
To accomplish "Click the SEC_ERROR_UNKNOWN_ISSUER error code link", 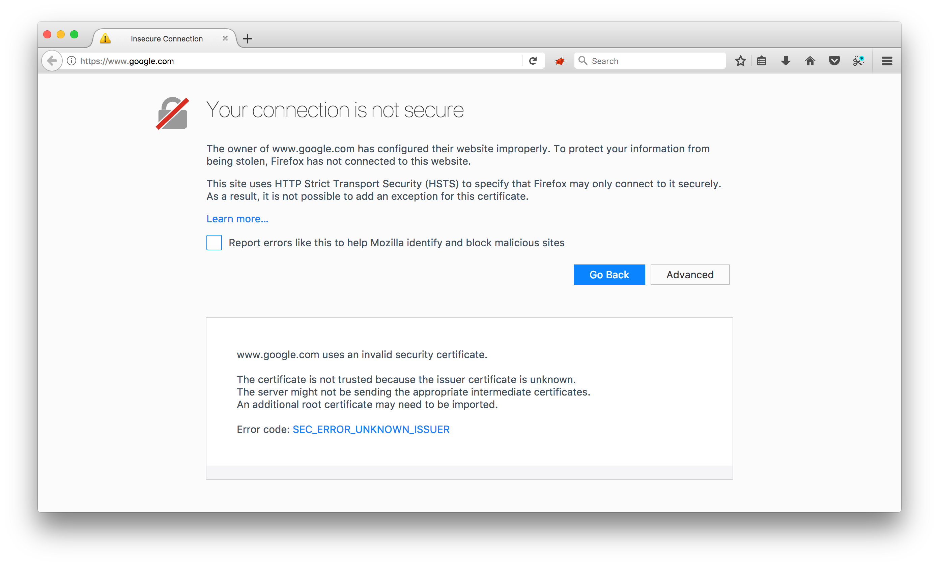I will coord(371,429).
